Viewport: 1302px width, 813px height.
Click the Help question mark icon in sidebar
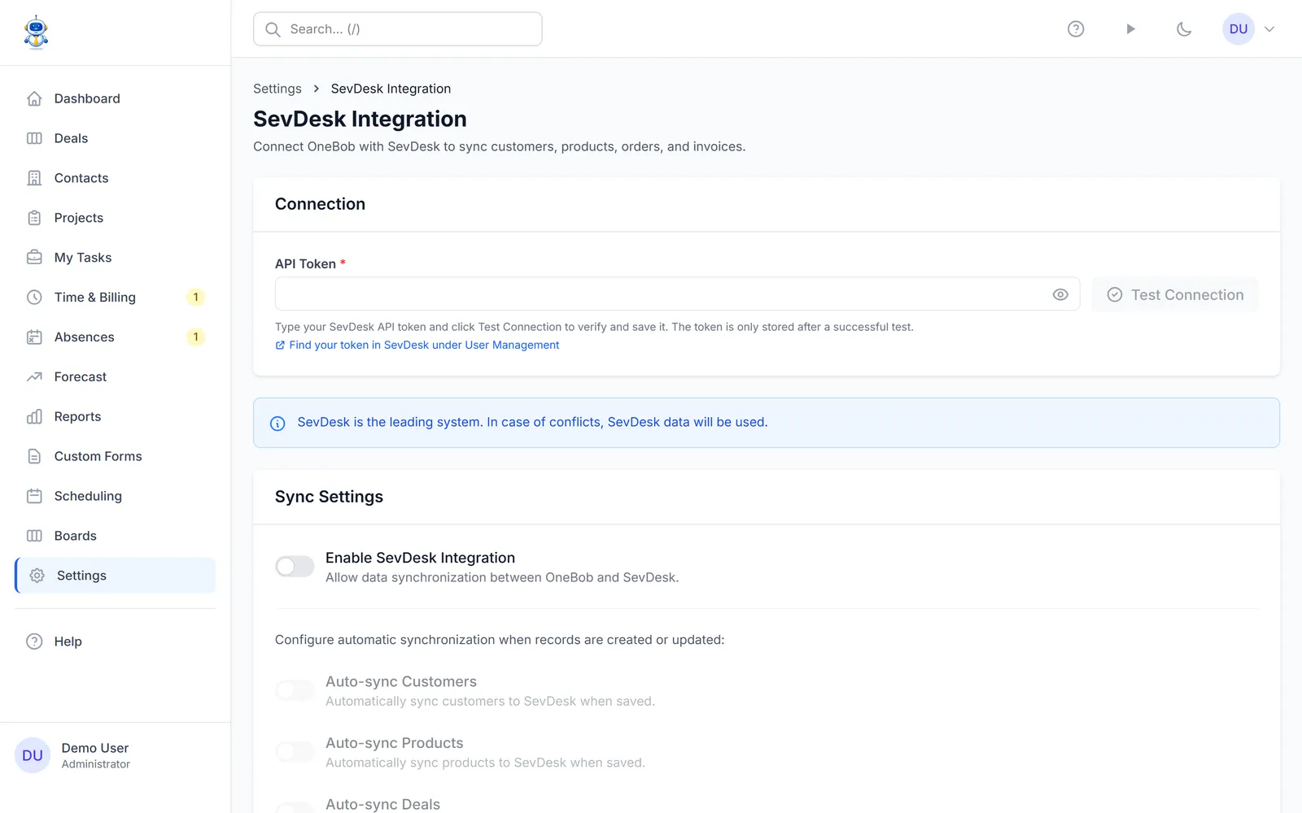tap(34, 641)
